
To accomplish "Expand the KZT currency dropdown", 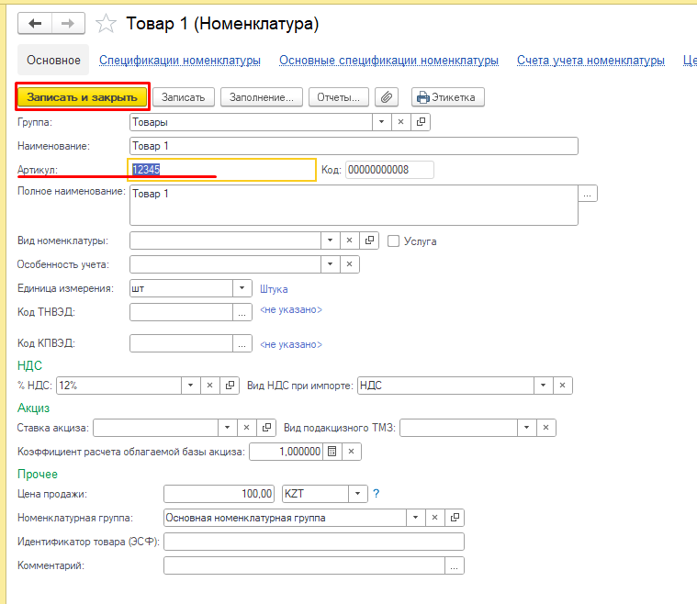I will 357,494.
